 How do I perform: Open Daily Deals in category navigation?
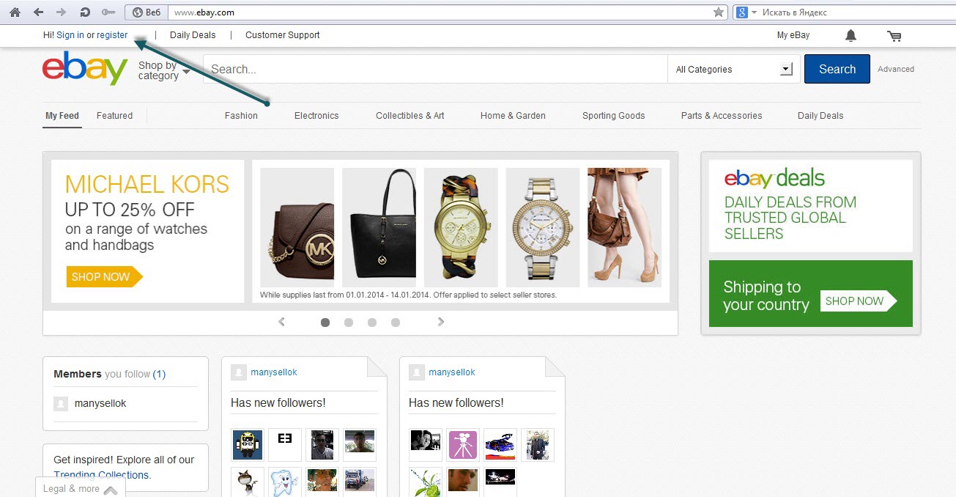point(820,116)
